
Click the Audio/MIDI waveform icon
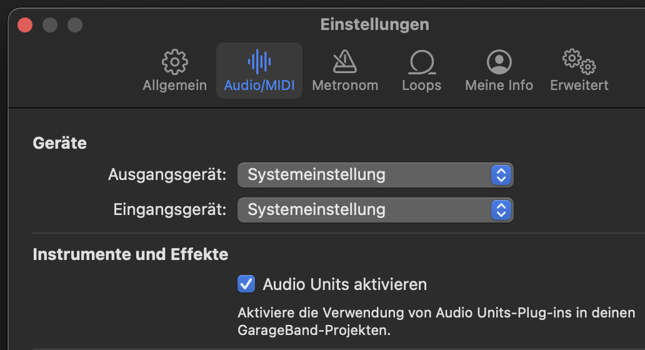click(259, 61)
